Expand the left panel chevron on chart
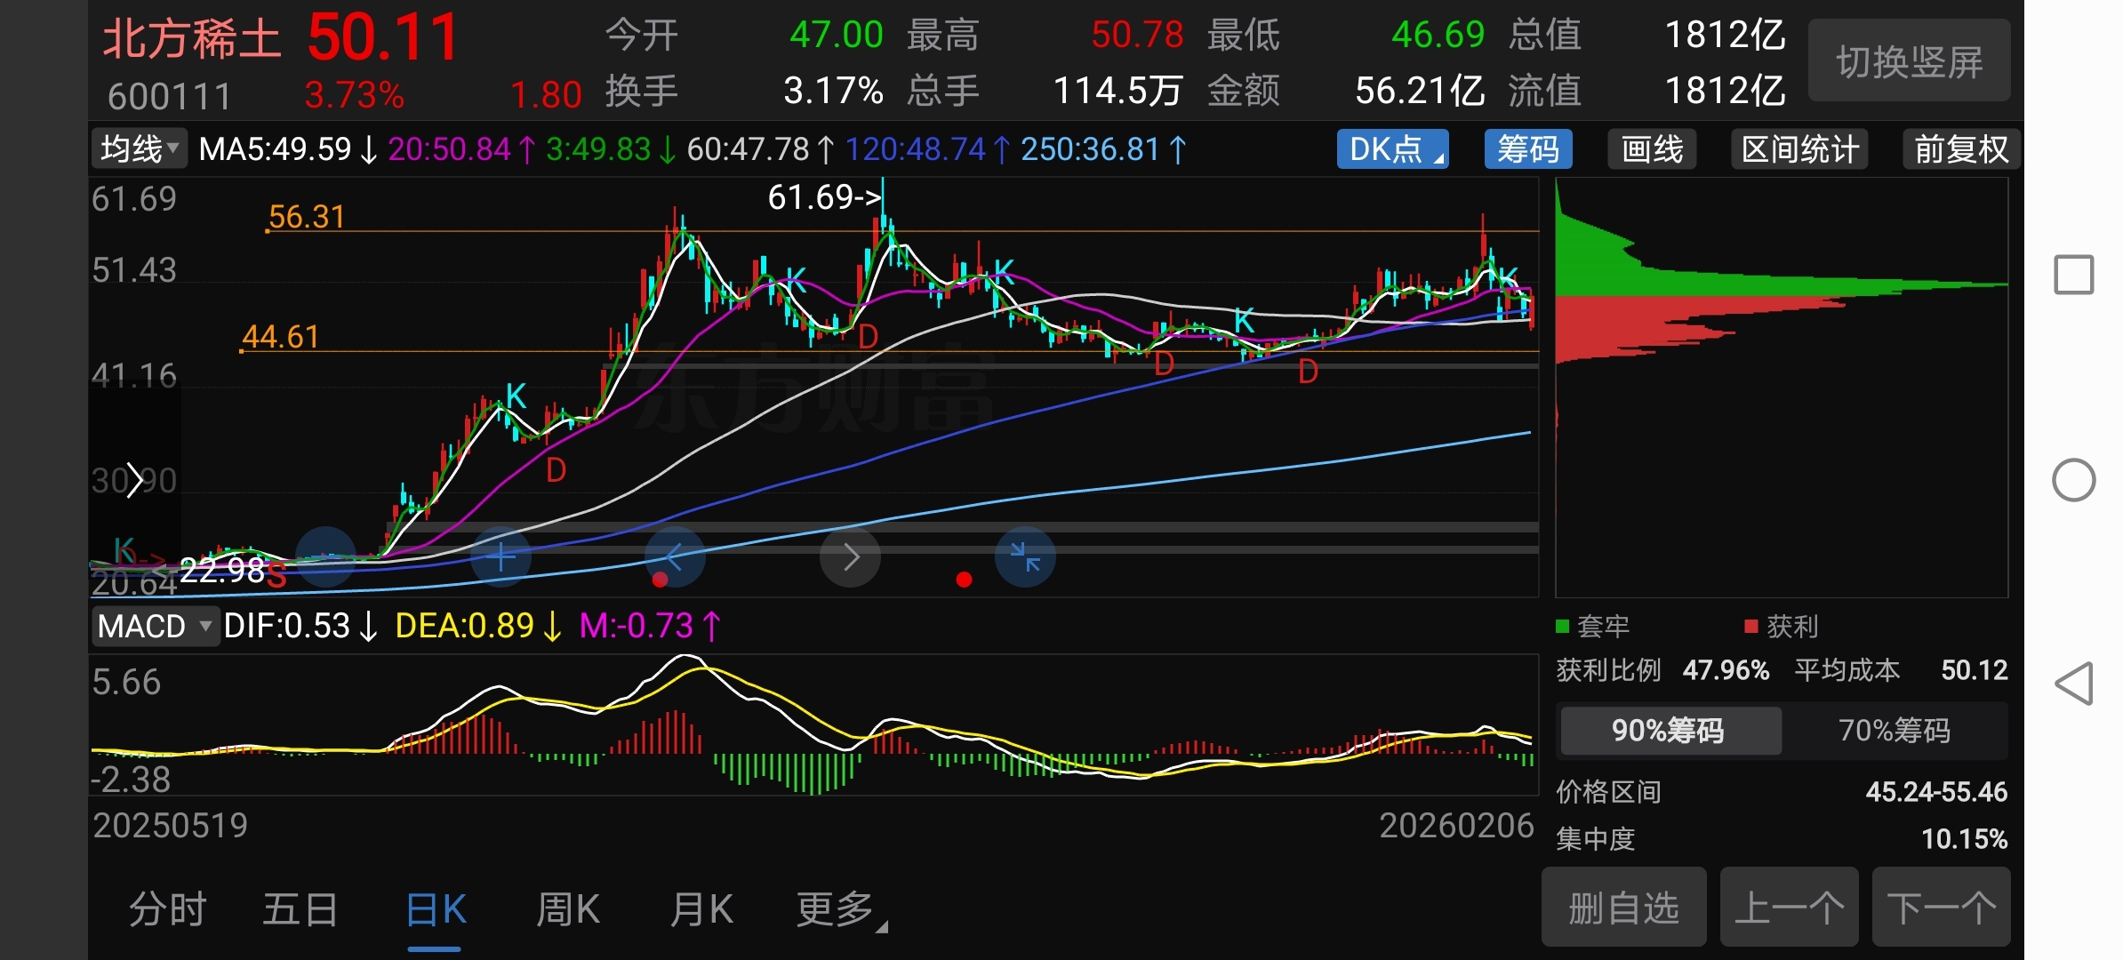 click(134, 481)
